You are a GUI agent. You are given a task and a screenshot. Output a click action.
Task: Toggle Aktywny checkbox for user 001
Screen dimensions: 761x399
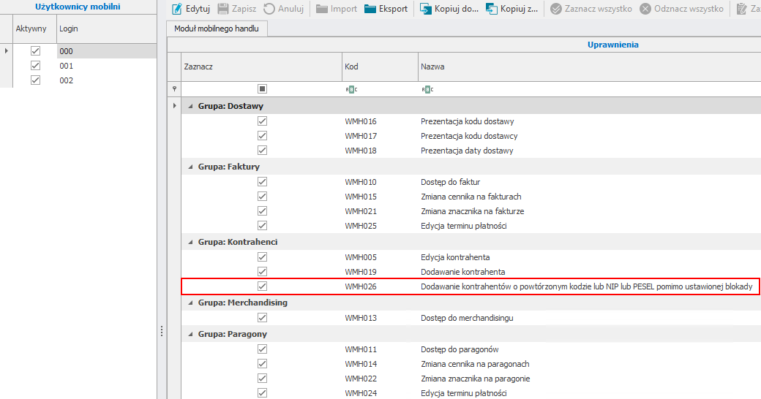(x=35, y=66)
